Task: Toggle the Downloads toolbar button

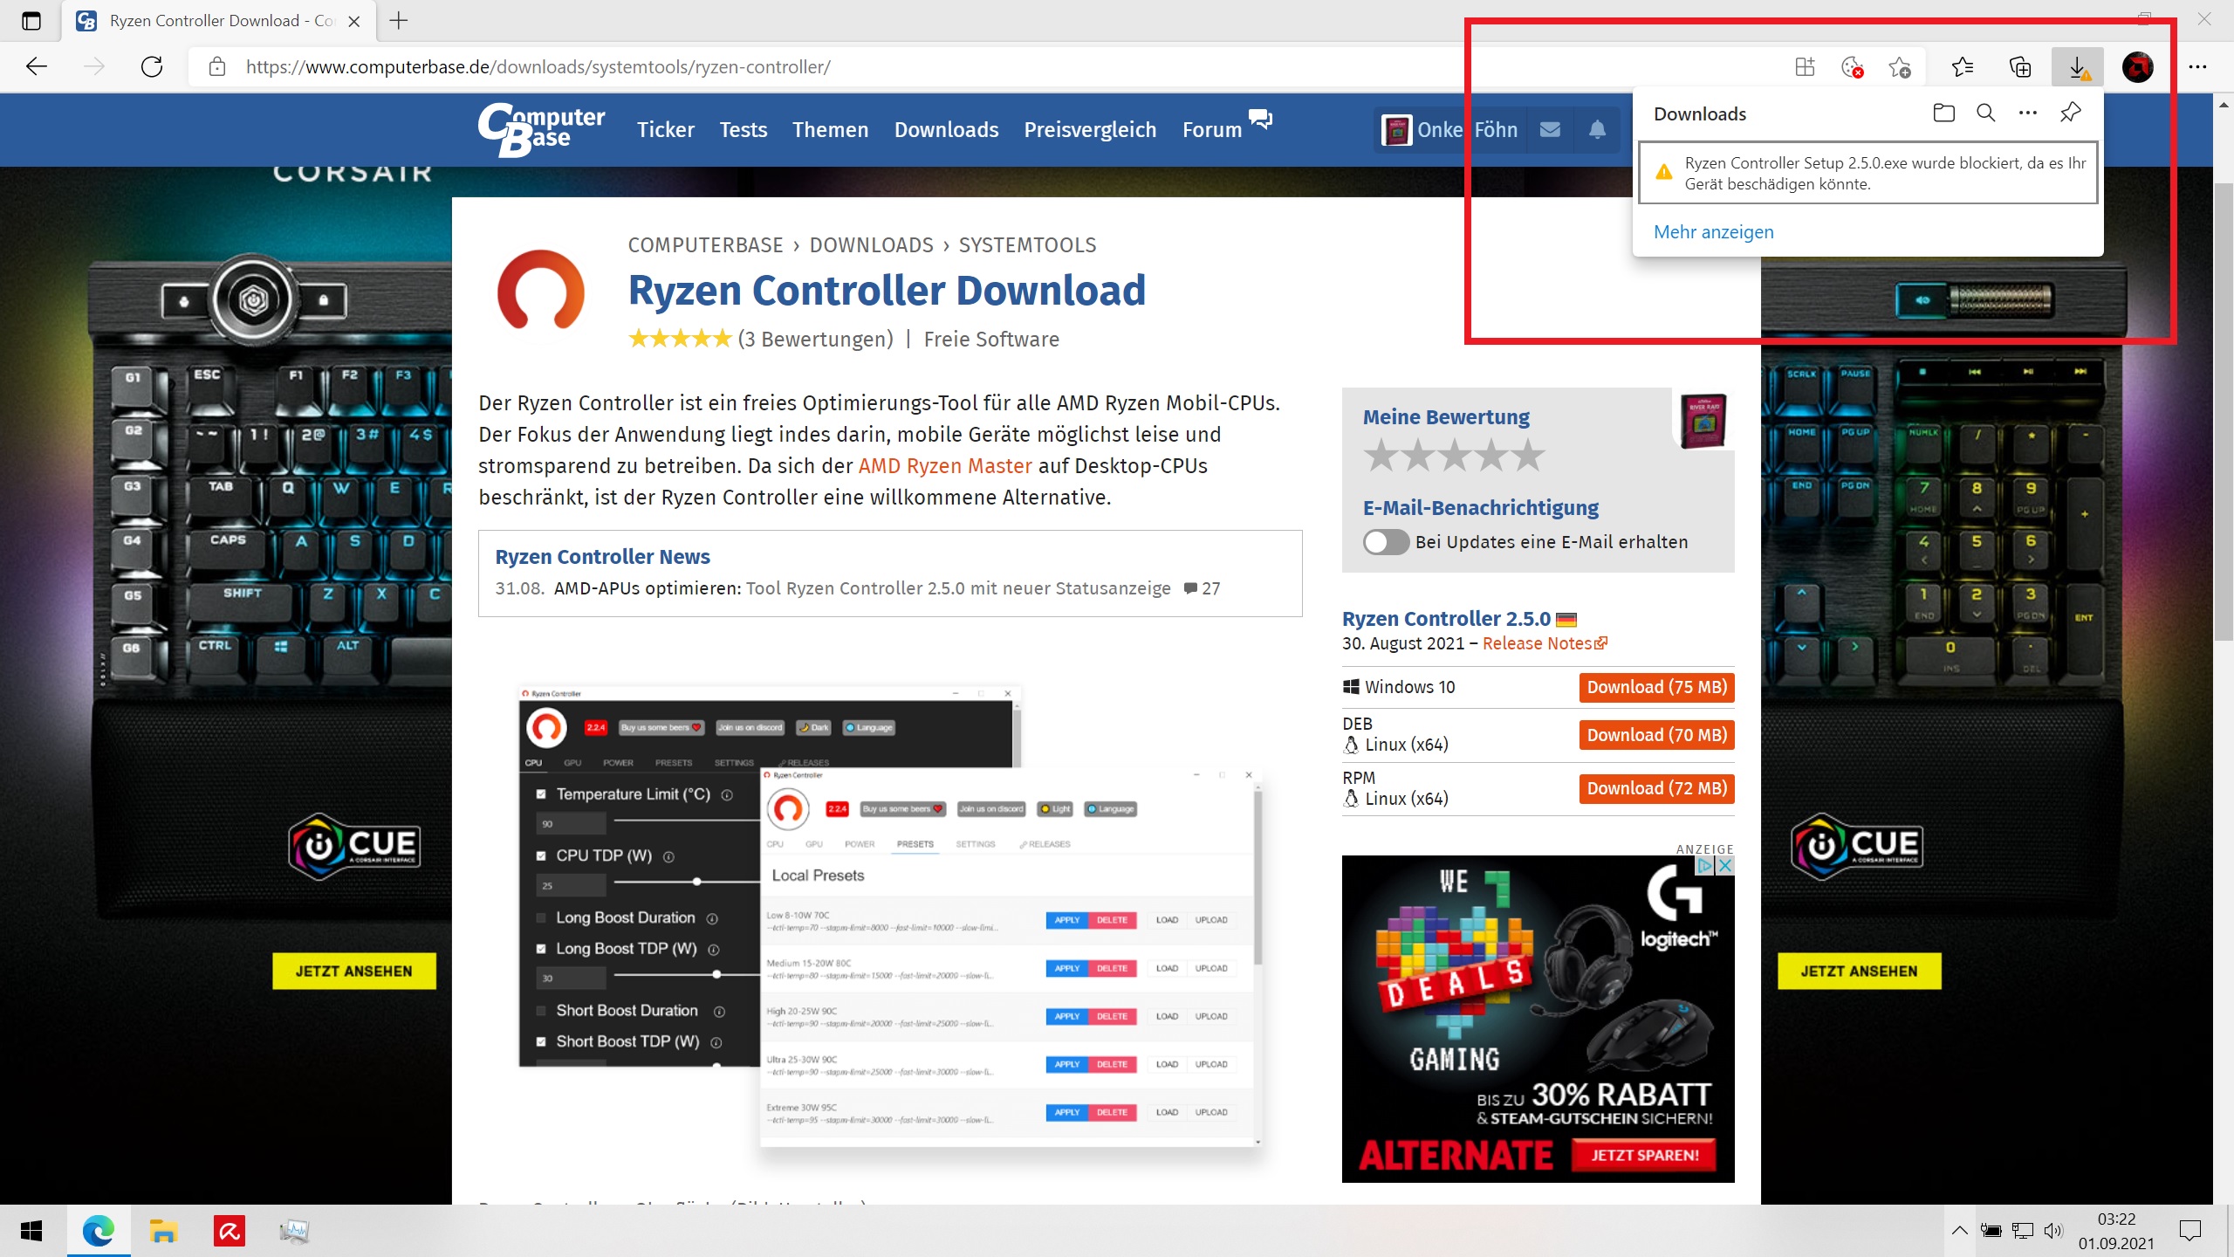Action: [2078, 67]
